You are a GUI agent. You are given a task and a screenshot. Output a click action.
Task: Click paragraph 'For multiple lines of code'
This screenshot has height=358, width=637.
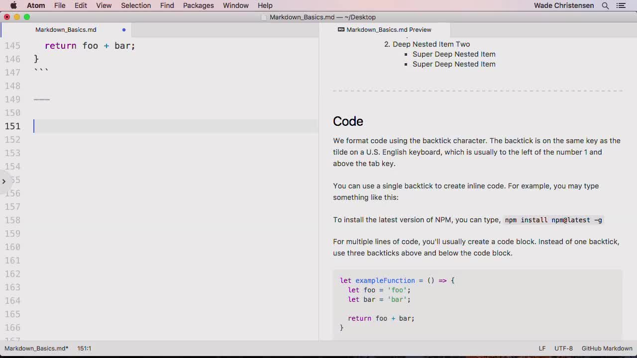(476, 247)
